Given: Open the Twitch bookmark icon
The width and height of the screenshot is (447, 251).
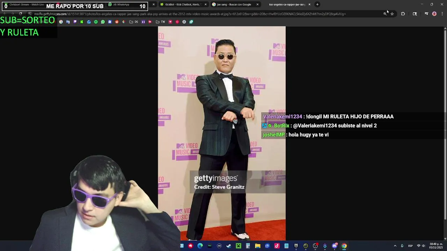Looking at the screenshot, I should (x=75, y=22).
